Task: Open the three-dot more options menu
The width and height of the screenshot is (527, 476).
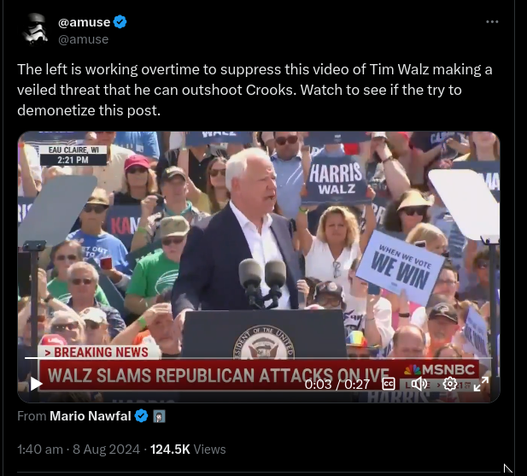Action: coord(492,22)
